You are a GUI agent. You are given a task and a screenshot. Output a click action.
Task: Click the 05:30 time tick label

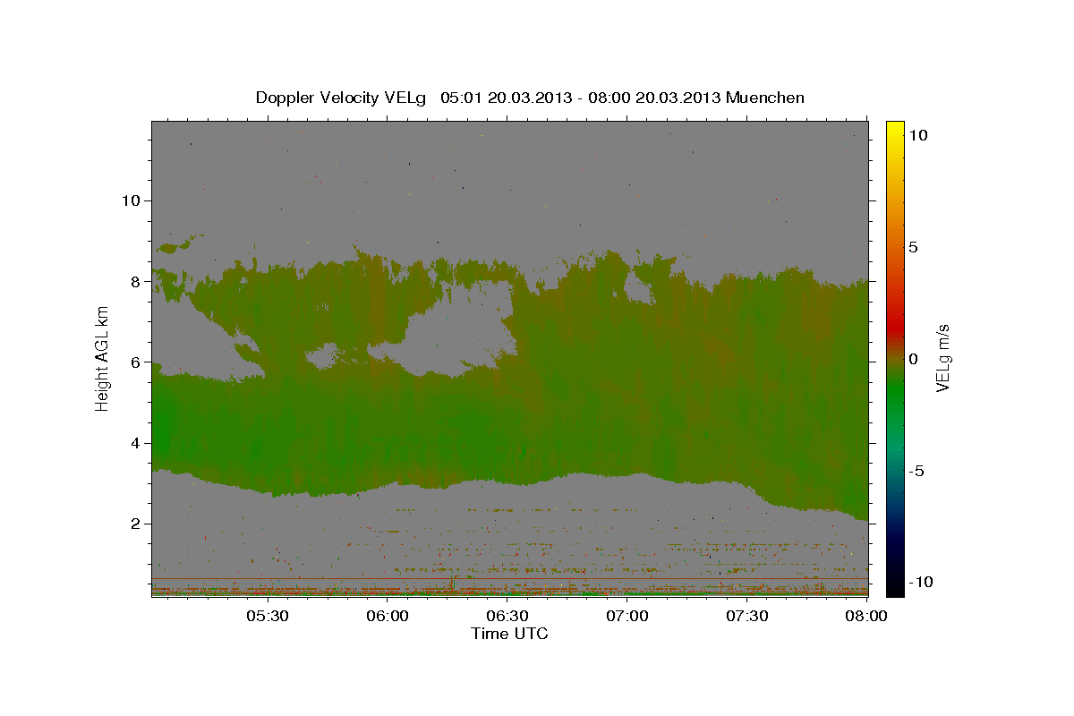[268, 616]
